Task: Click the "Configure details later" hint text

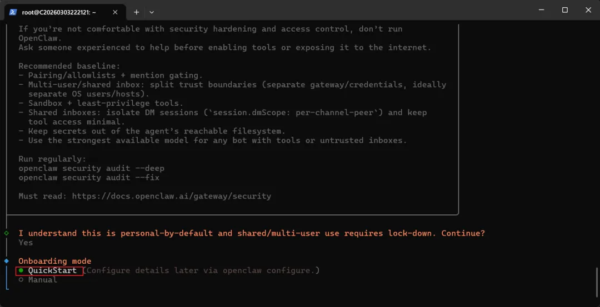Action: [x=202, y=270]
